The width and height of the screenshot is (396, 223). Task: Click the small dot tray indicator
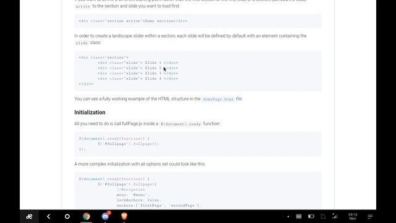288,216
